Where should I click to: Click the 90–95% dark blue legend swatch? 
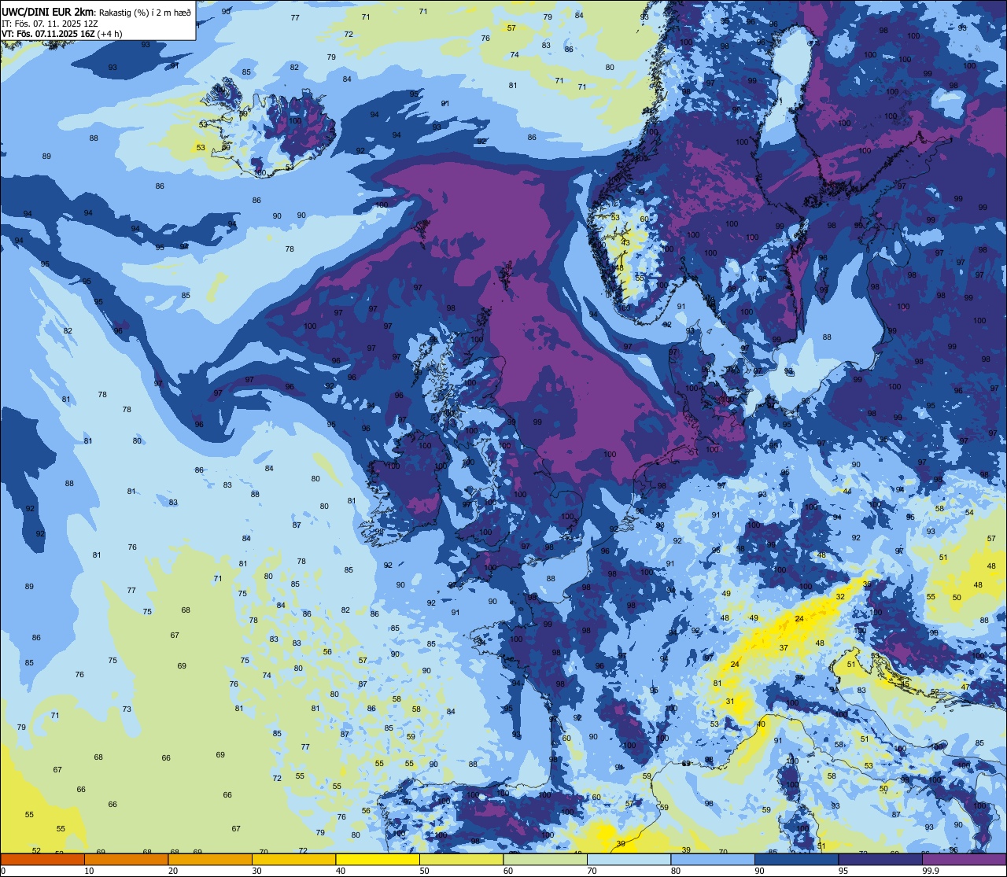[x=796, y=860]
